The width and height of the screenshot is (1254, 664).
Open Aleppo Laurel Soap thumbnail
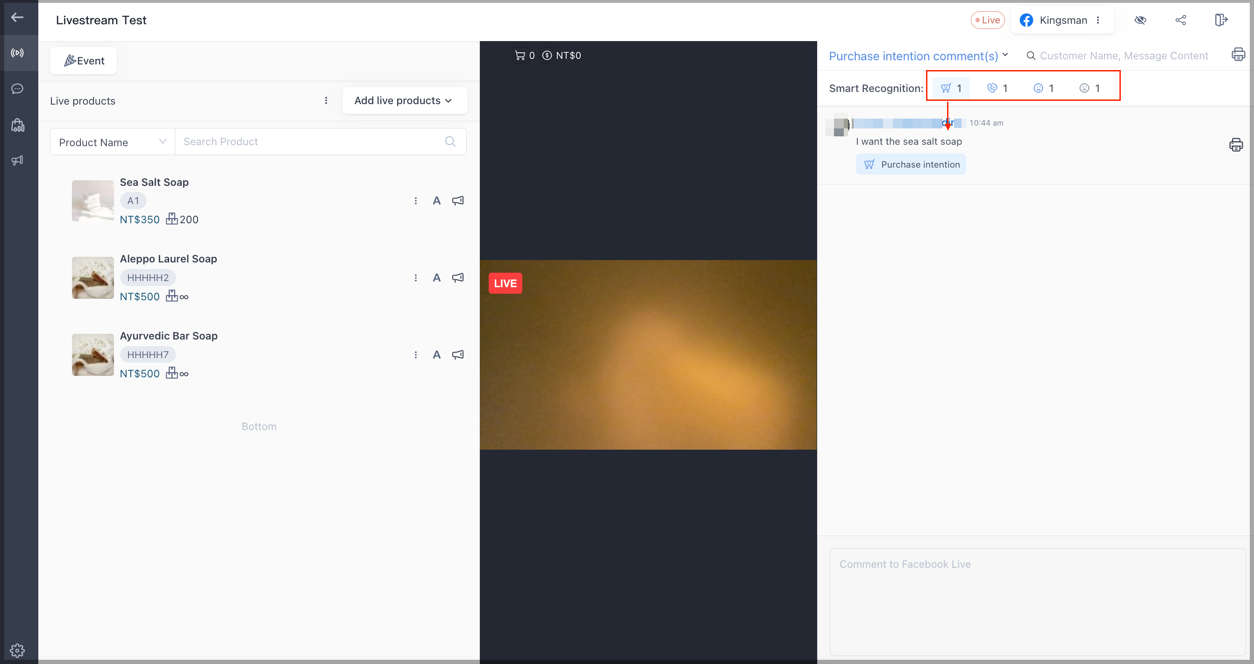[x=93, y=278]
